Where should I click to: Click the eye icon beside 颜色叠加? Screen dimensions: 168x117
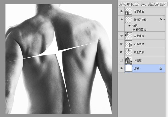point(133,29)
